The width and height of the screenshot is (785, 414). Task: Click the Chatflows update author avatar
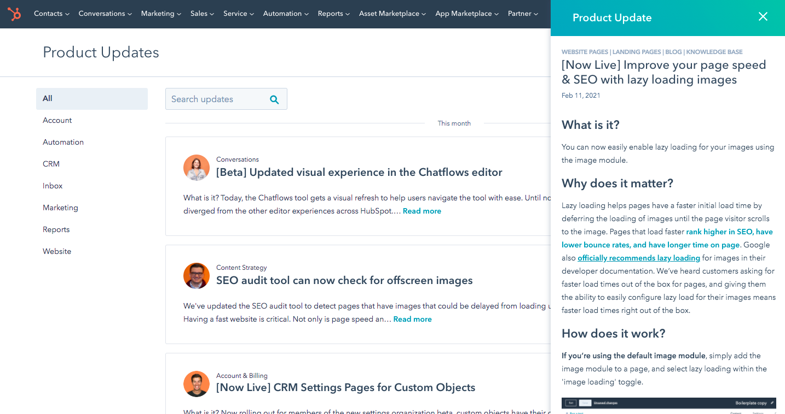tap(197, 168)
